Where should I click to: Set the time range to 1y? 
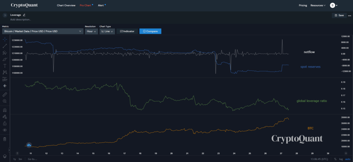(x=14, y=159)
